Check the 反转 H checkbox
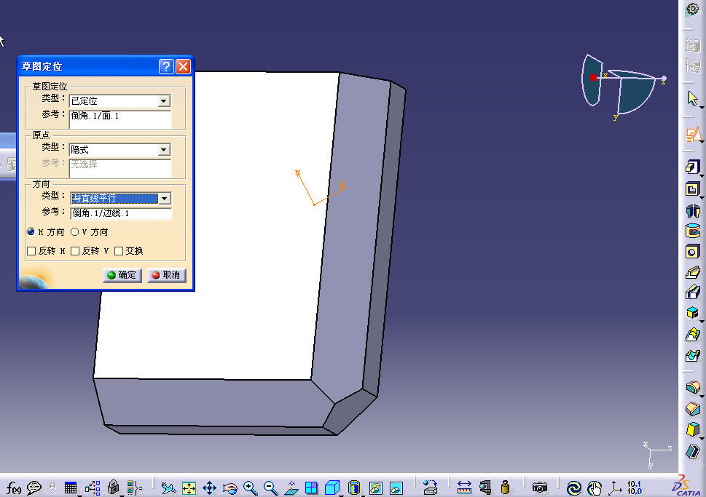The width and height of the screenshot is (706, 497). (31, 251)
